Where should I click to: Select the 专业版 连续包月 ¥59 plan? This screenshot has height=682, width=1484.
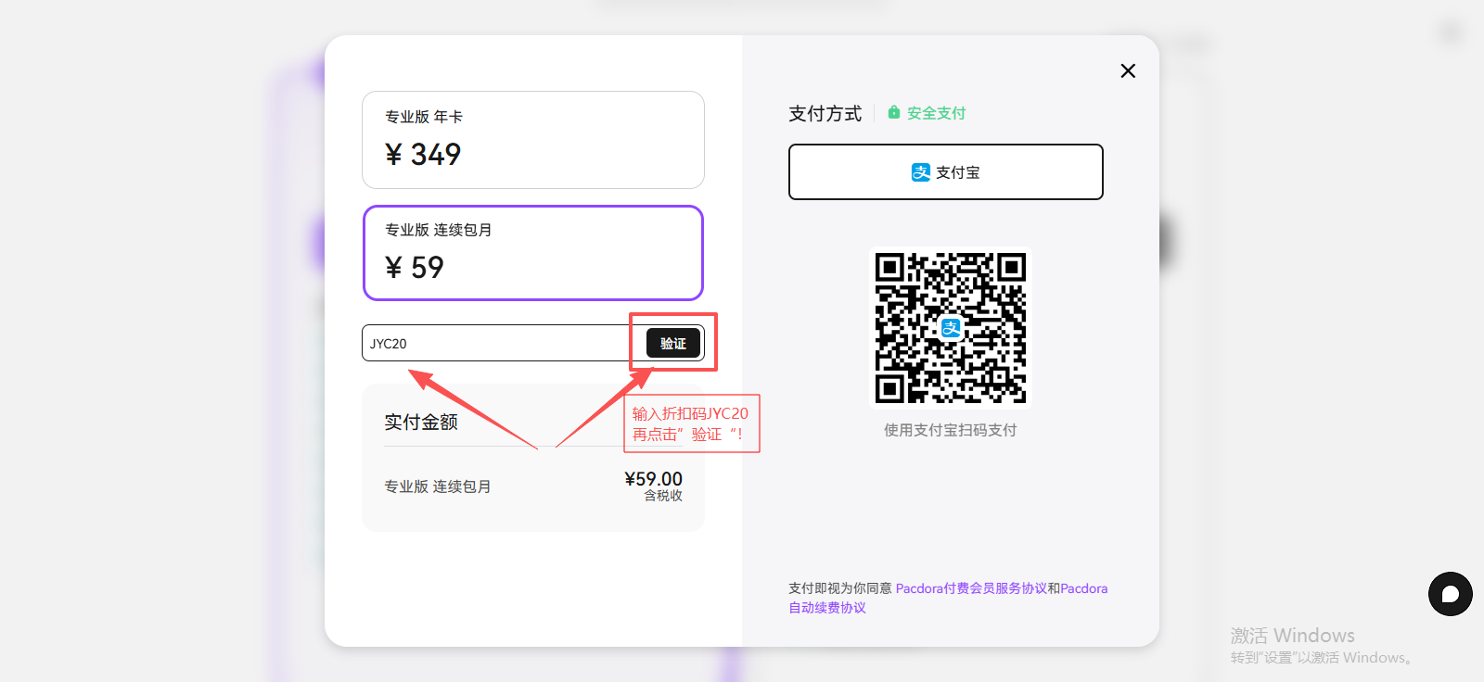tap(533, 253)
